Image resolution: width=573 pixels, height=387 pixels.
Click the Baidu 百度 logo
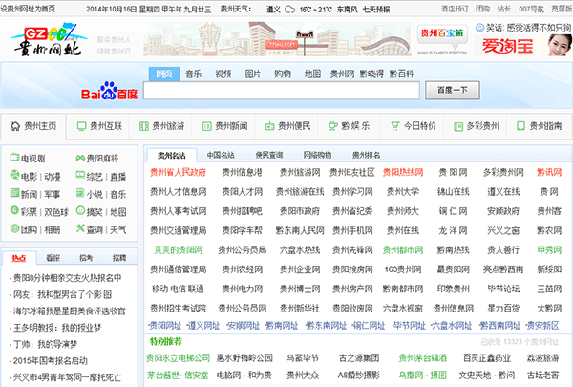(x=109, y=93)
